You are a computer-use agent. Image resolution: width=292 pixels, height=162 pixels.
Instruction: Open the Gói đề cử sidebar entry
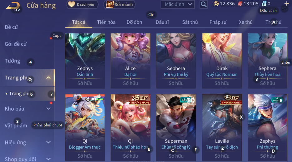point(16,44)
